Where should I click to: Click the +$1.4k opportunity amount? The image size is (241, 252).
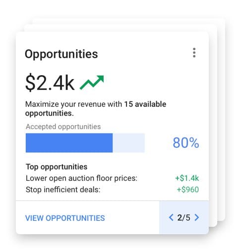pyautogui.click(x=187, y=178)
